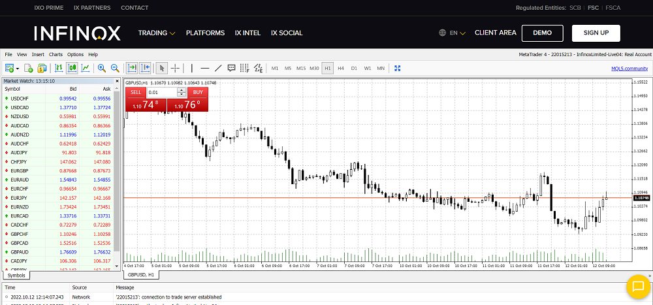
Task: Select the cursor arrow tool
Action: [x=163, y=68]
